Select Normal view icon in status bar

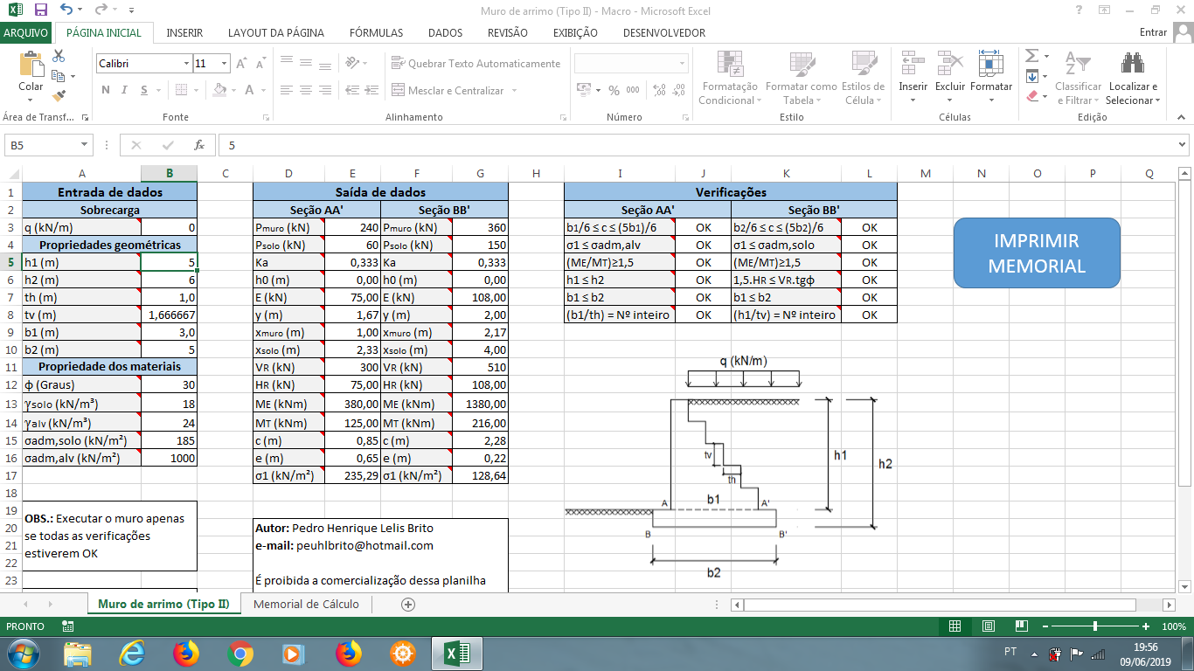tap(955, 626)
